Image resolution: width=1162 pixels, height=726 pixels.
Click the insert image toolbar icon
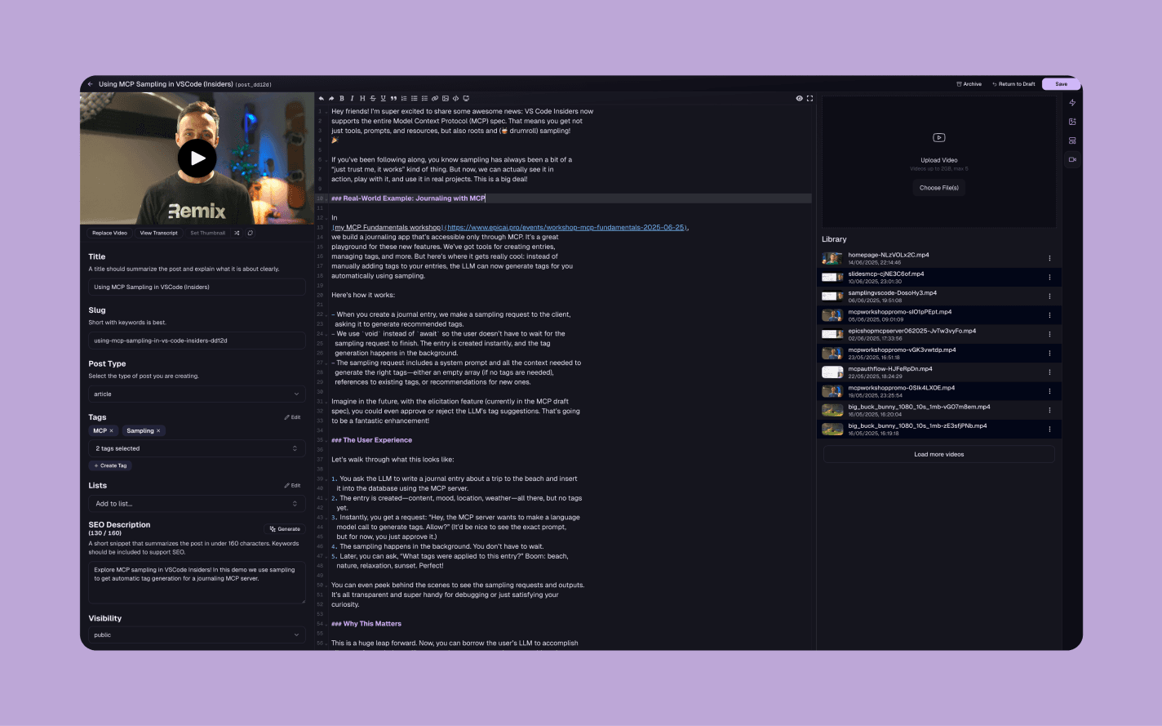click(446, 98)
